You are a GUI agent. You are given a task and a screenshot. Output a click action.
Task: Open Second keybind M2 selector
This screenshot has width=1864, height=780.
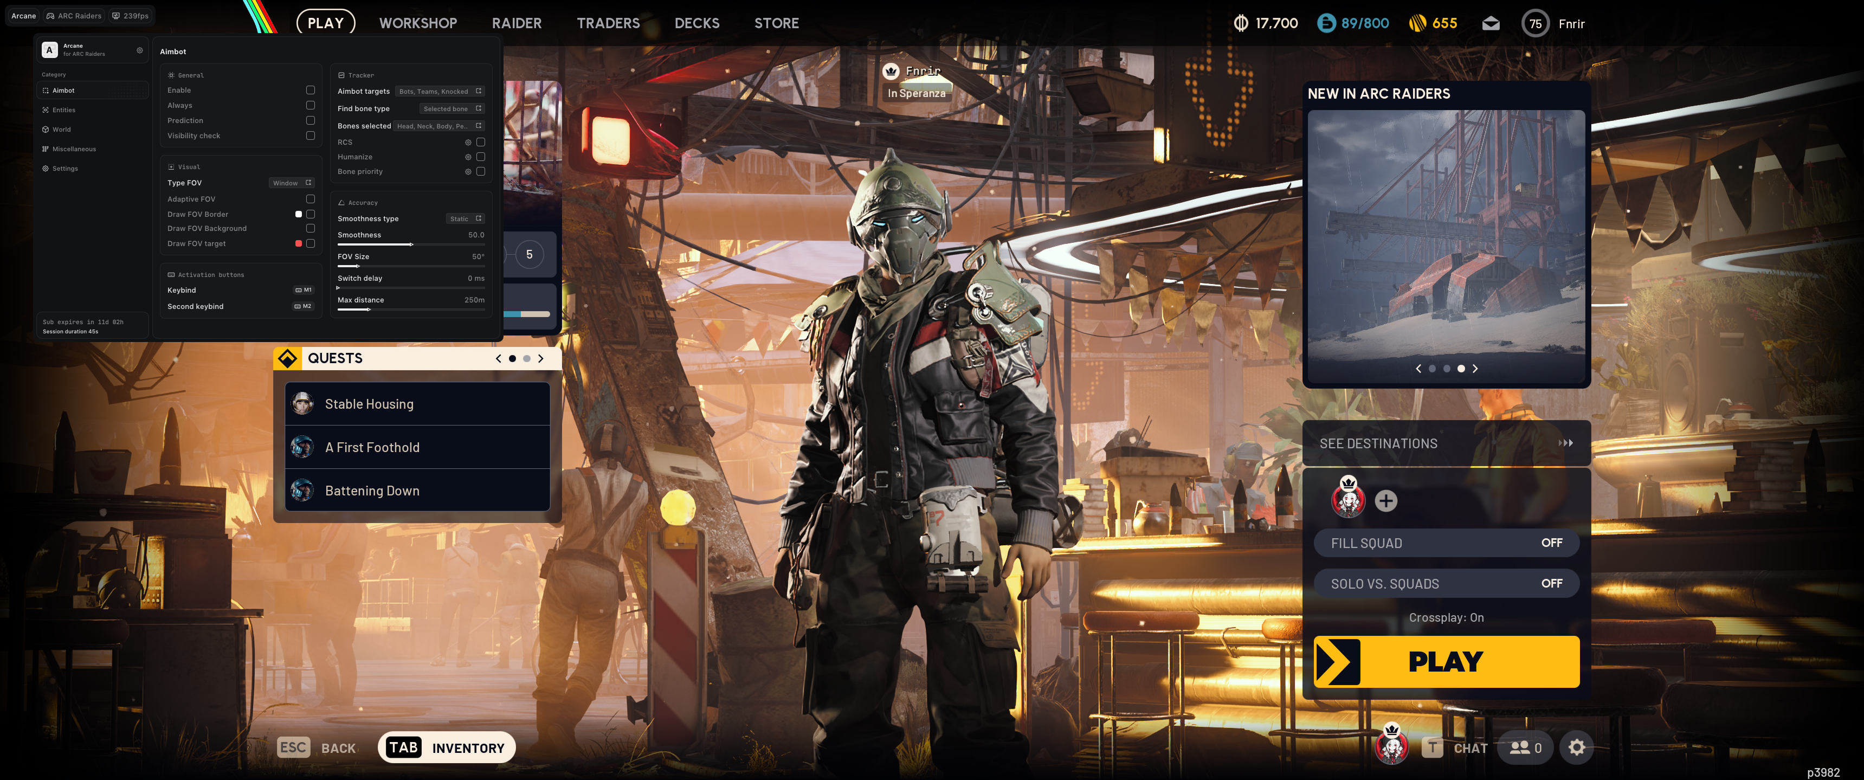(x=303, y=307)
